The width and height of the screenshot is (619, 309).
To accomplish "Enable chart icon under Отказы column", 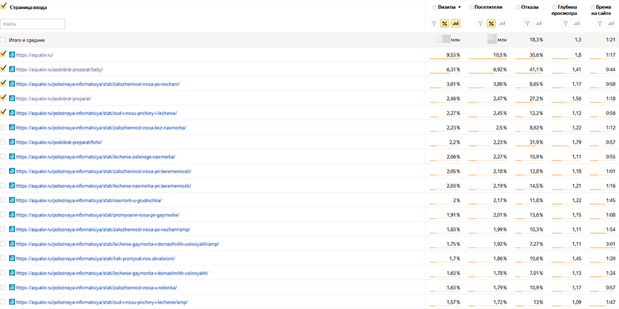I will 538,24.
